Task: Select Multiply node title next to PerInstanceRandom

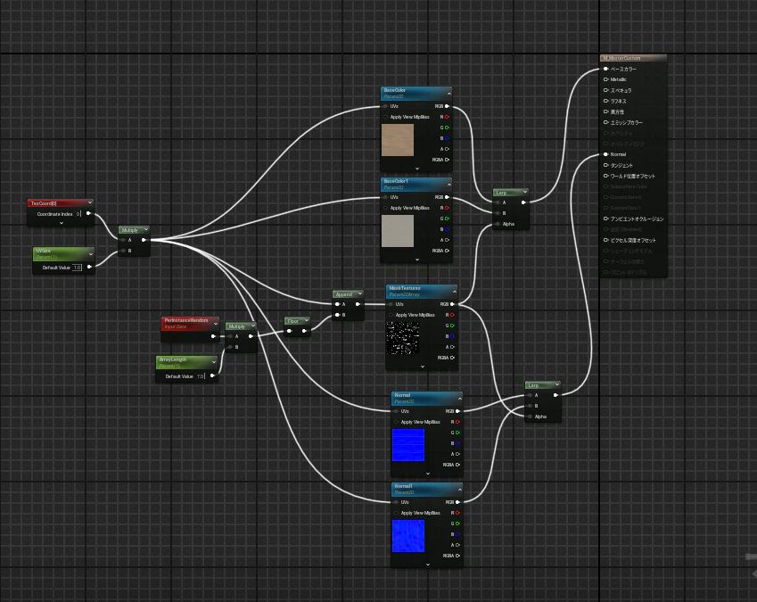Action: click(x=236, y=326)
